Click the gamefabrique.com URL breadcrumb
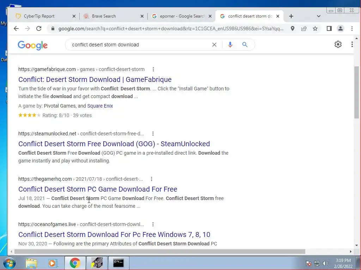 coord(81,69)
